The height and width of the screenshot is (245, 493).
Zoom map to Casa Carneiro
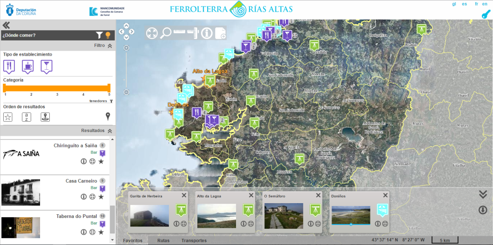point(92,197)
